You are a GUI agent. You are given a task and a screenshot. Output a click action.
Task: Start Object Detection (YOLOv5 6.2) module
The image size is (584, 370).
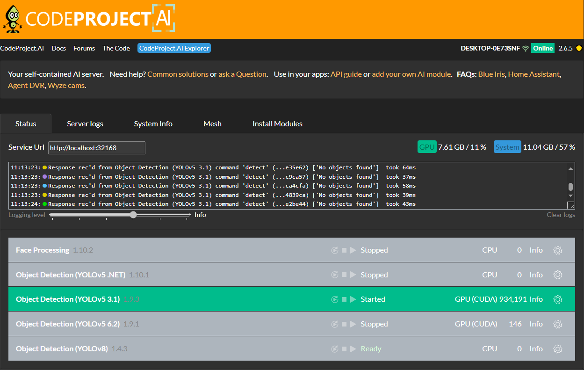353,324
